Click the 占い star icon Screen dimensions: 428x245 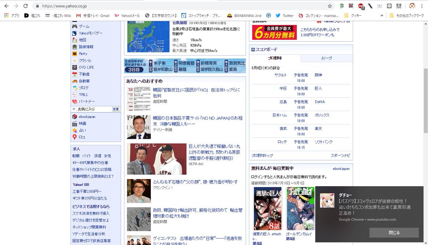75,130
